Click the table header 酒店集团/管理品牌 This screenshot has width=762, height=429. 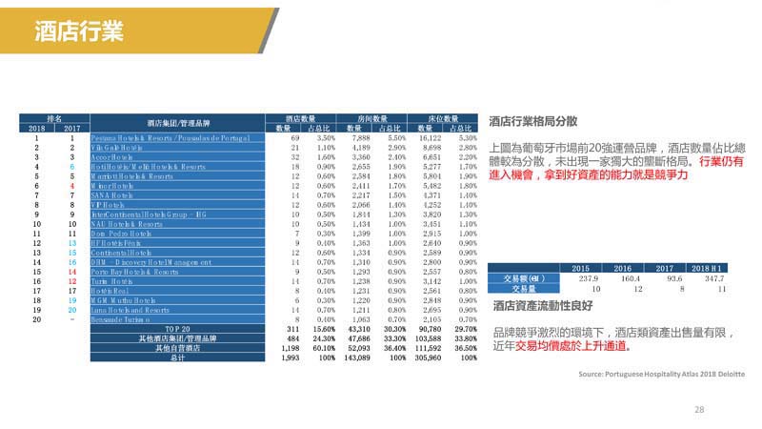point(178,124)
